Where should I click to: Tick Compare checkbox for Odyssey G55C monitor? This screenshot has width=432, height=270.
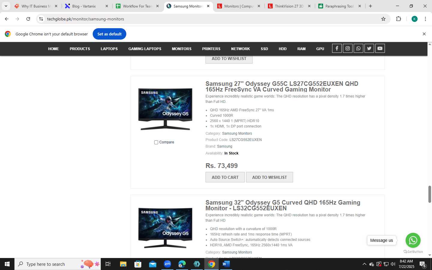coord(156,142)
